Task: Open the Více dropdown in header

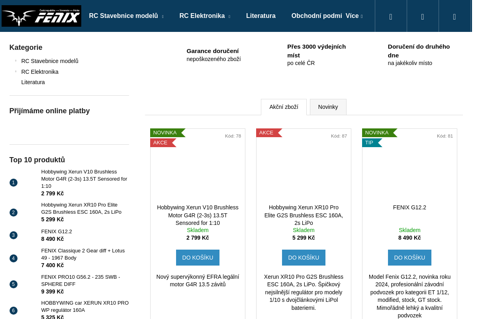Action: point(354,16)
